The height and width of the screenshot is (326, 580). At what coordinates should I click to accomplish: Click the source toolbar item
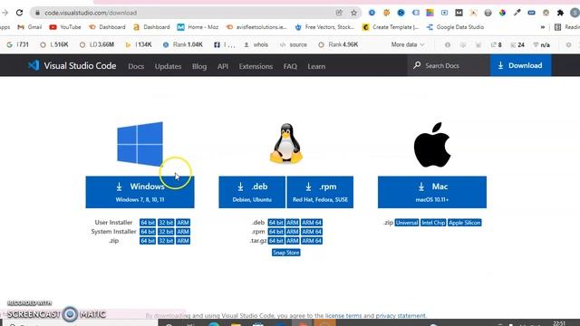pos(294,44)
